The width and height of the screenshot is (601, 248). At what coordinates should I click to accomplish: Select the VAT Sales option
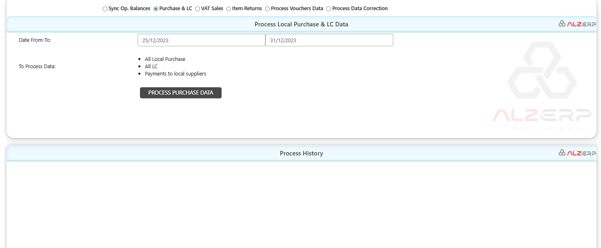[x=197, y=9]
